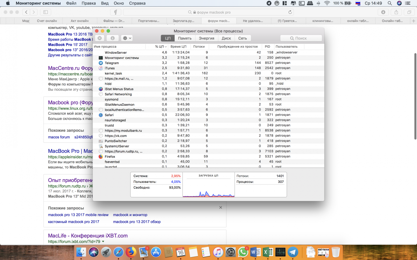Add a new Safari tab with plus button

click(414, 21)
